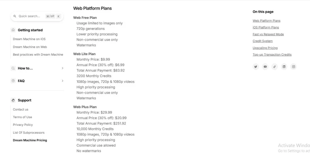This screenshot has height=153, width=310.
Task: Jump to iOS Platform Plans section
Action: (x=266, y=28)
